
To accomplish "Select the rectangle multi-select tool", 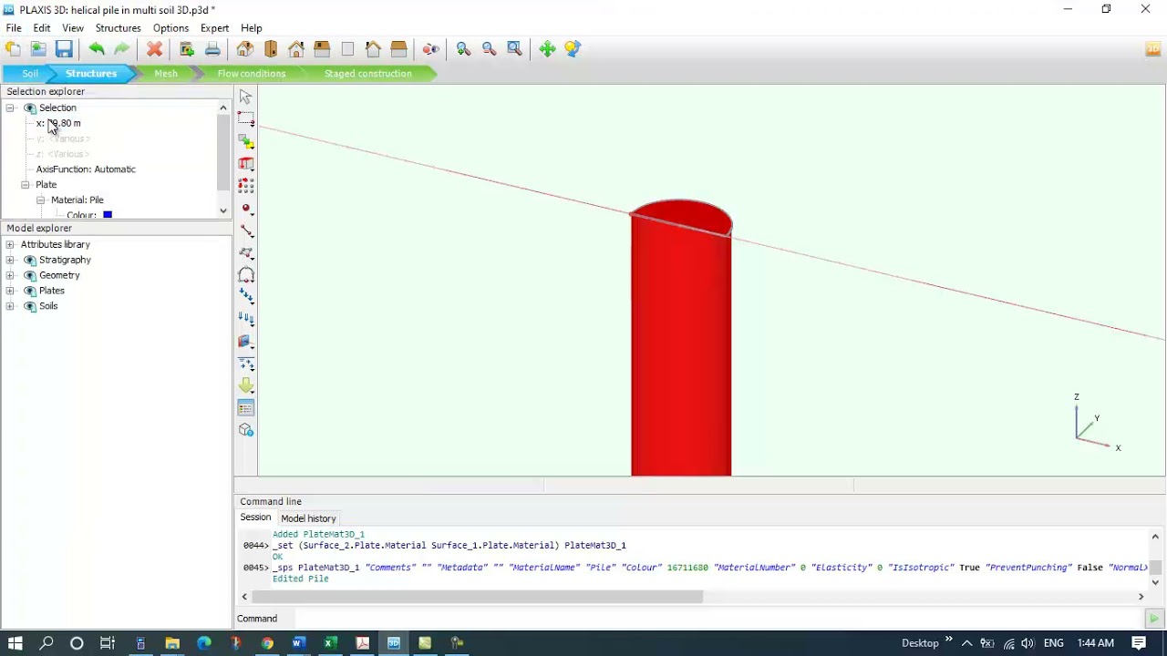I will click(x=245, y=119).
